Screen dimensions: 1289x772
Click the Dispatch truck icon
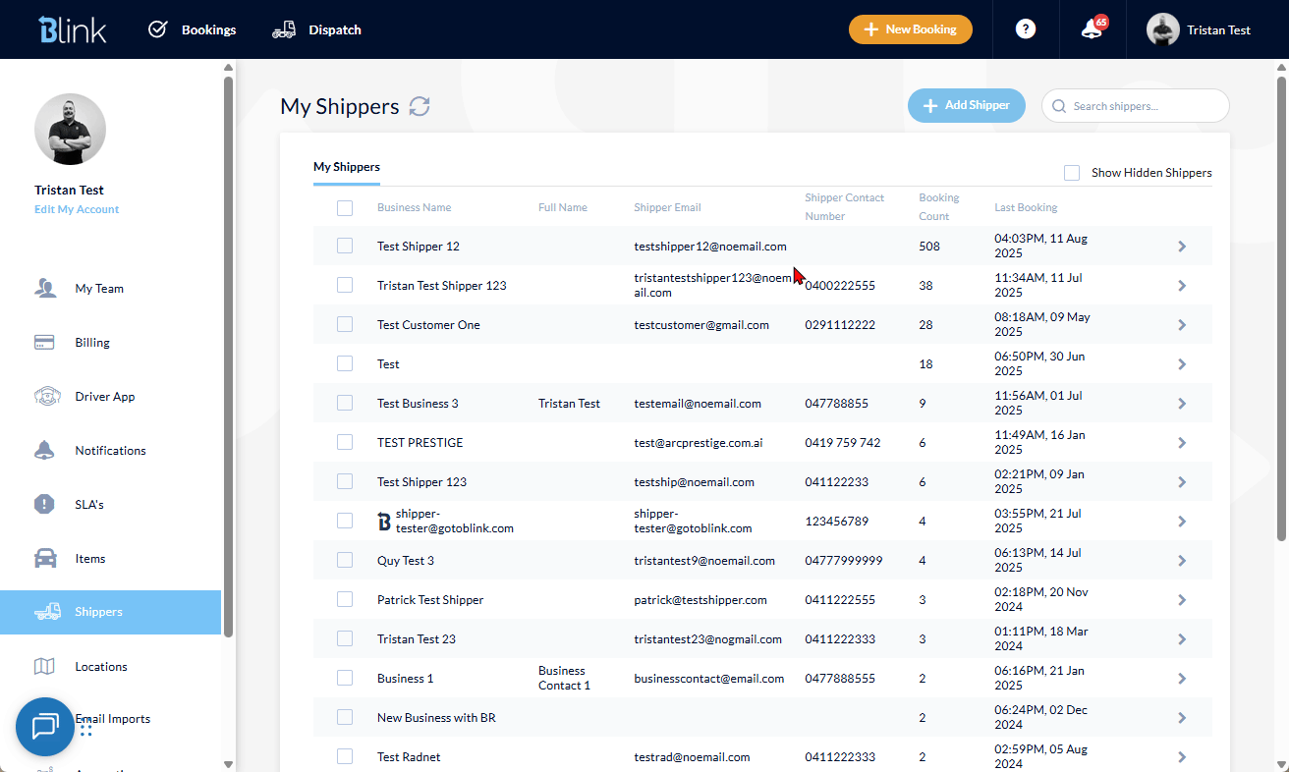click(x=284, y=29)
